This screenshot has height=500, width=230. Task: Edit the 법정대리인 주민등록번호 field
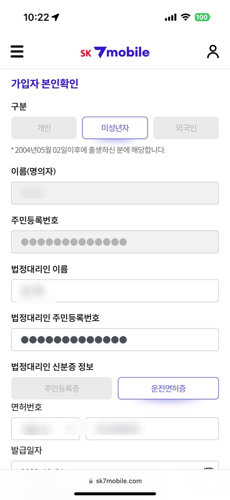[x=115, y=340]
